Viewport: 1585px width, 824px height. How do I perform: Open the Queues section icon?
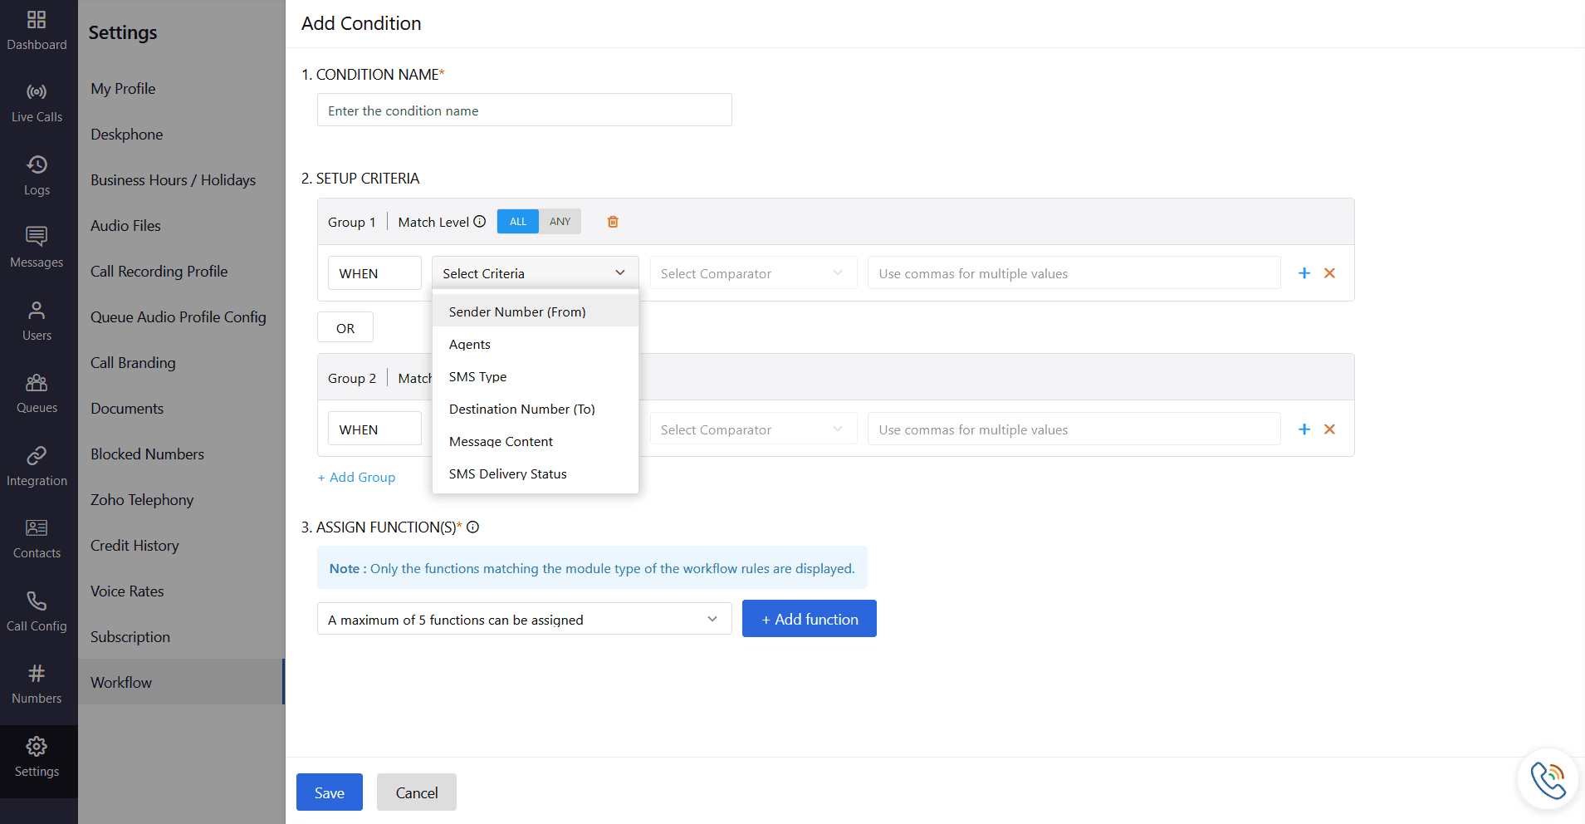[x=37, y=383]
